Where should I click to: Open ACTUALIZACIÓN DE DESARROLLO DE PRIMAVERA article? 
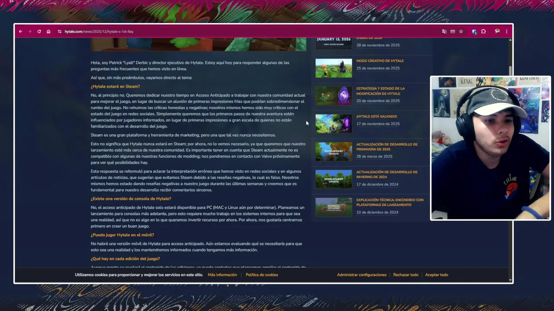(x=387, y=146)
